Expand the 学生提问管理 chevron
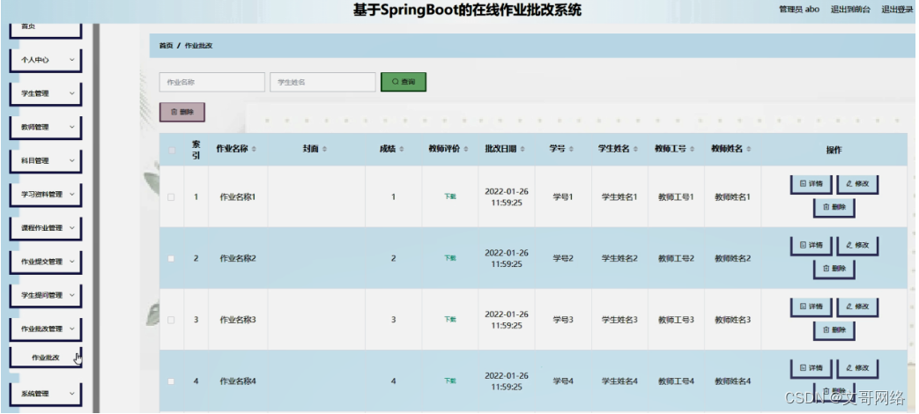The image size is (919, 414). click(72, 294)
